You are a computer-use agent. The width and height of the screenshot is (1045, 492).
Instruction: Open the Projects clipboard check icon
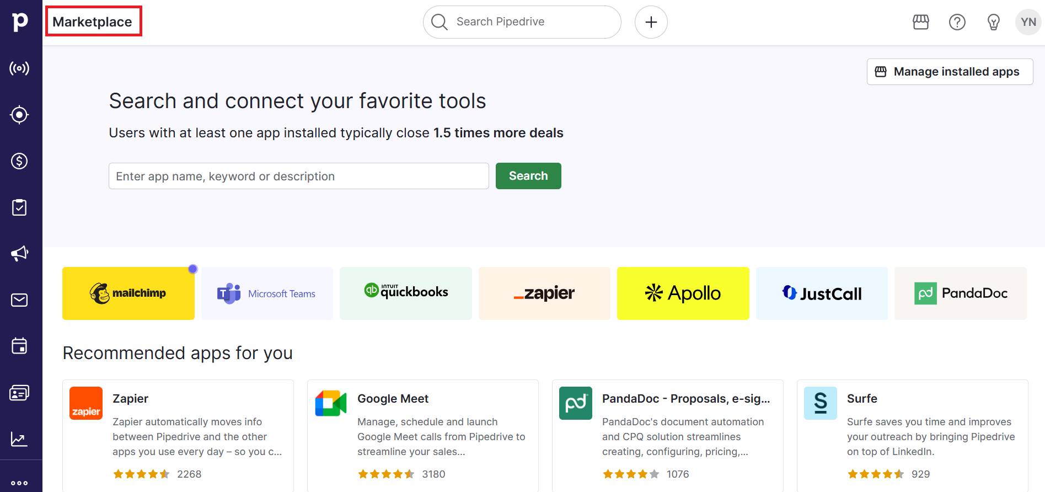click(x=19, y=207)
